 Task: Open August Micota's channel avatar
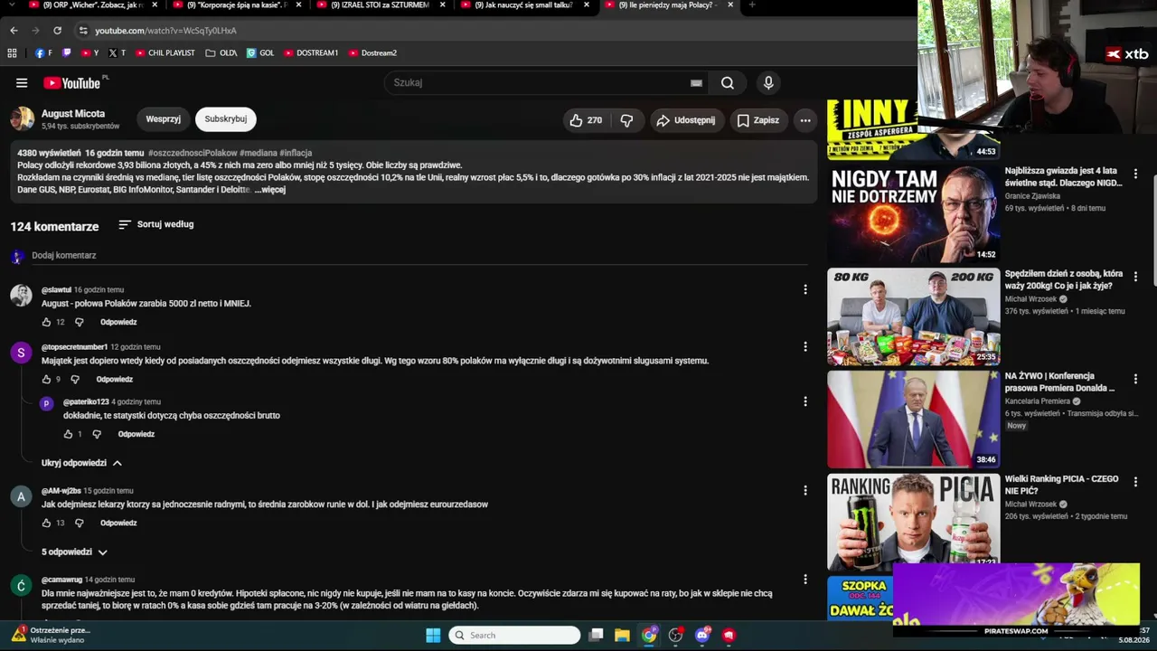coord(23,118)
